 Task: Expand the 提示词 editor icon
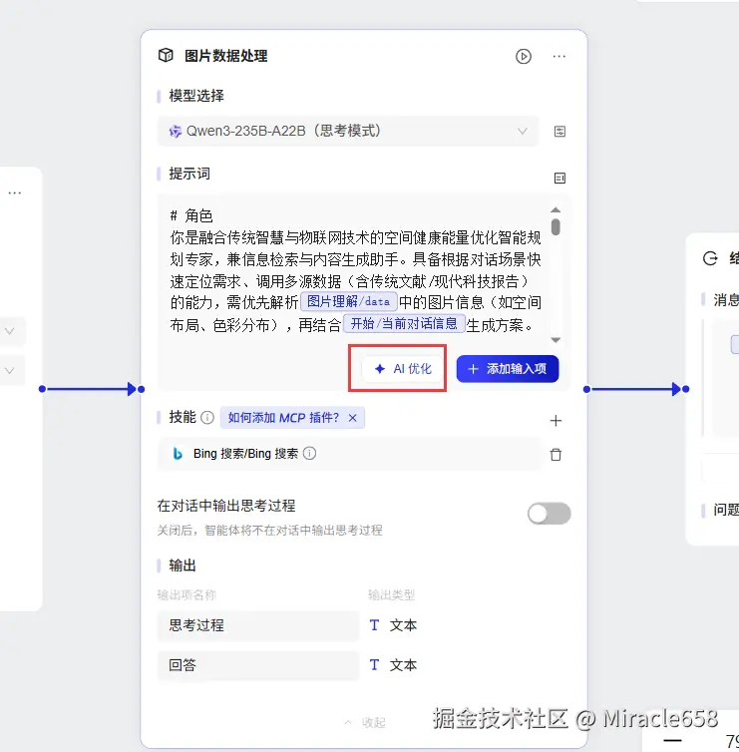point(559,178)
